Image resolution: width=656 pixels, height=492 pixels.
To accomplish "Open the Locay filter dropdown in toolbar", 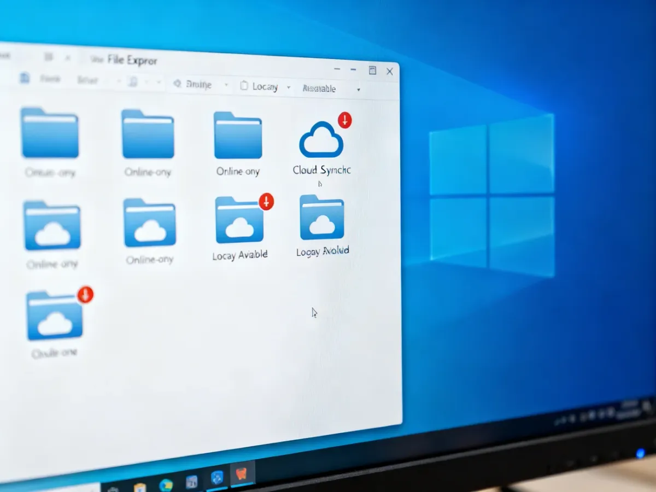I will [x=266, y=86].
